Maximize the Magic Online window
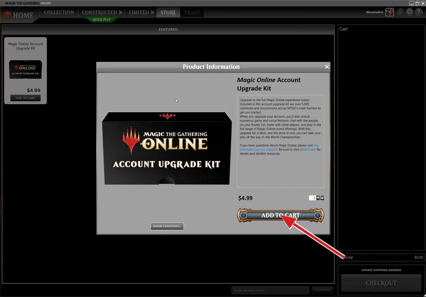Image resolution: width=426 pixels, height=297 pixels. point(417,3)
